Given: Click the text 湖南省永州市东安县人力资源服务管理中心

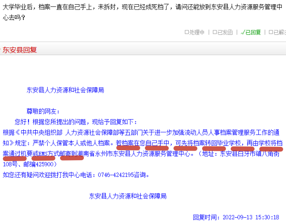Looking at the screenshot, I should 133,154.
